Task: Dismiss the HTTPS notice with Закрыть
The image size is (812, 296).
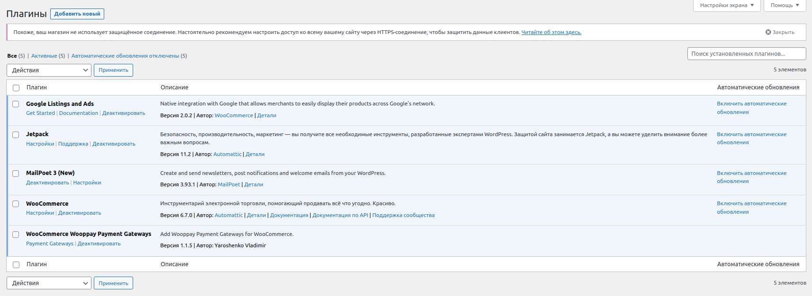Action: coord(780,32)
